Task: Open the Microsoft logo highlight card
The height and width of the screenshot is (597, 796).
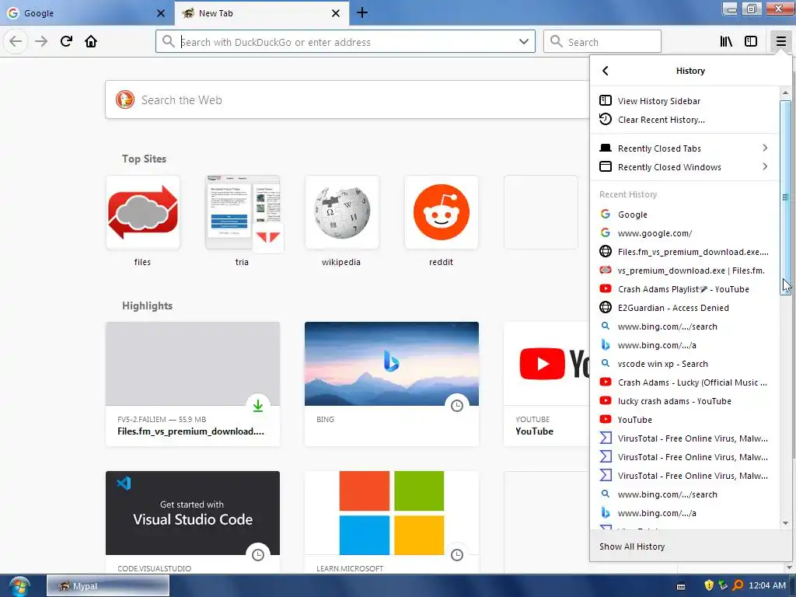Action: [392, 522]
